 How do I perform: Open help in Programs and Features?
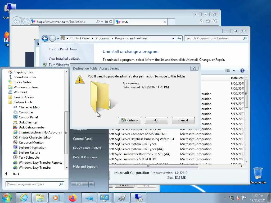point(242,70)
